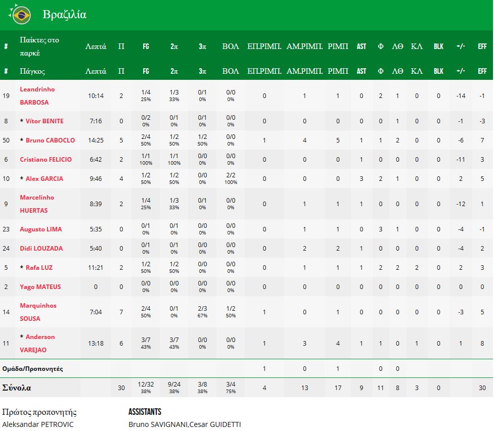Screen dimensions: 494x431
Task: Open Didi LOUZADA player page
Action: 41,249
